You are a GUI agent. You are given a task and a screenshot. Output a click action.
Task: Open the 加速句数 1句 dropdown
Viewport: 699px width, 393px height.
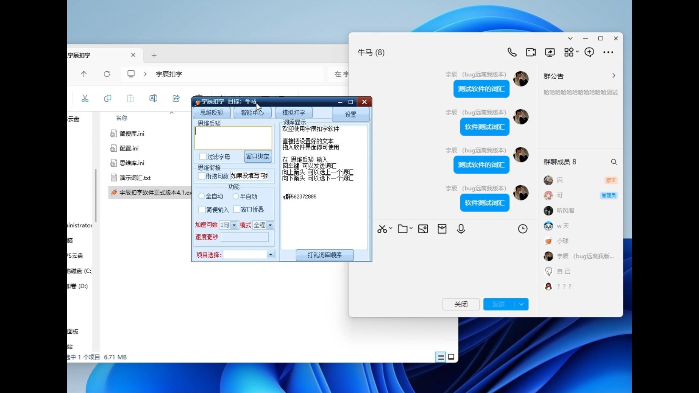(234, 225)
